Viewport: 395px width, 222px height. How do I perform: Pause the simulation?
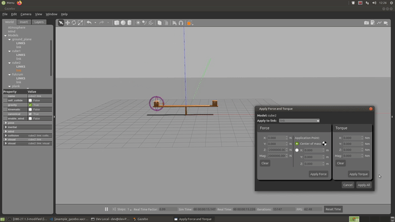tap(106, 209)
